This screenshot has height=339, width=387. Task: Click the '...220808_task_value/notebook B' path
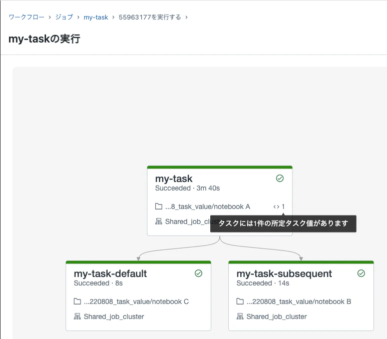[299, 301]
